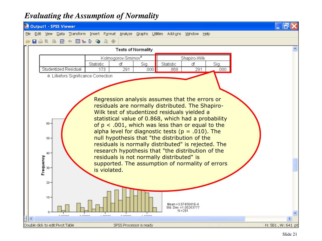This screenshot has height=241, width=322.
Task: Click the 'Kolmogorov-Smirnov' column header
Action: pos(121,58)
